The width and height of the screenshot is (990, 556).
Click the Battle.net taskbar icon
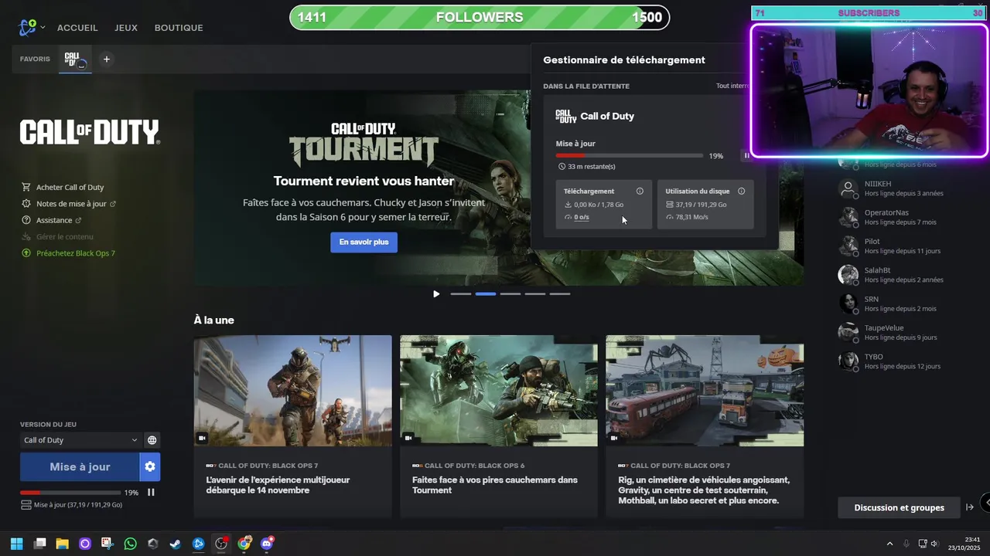(x=198, y=544)
